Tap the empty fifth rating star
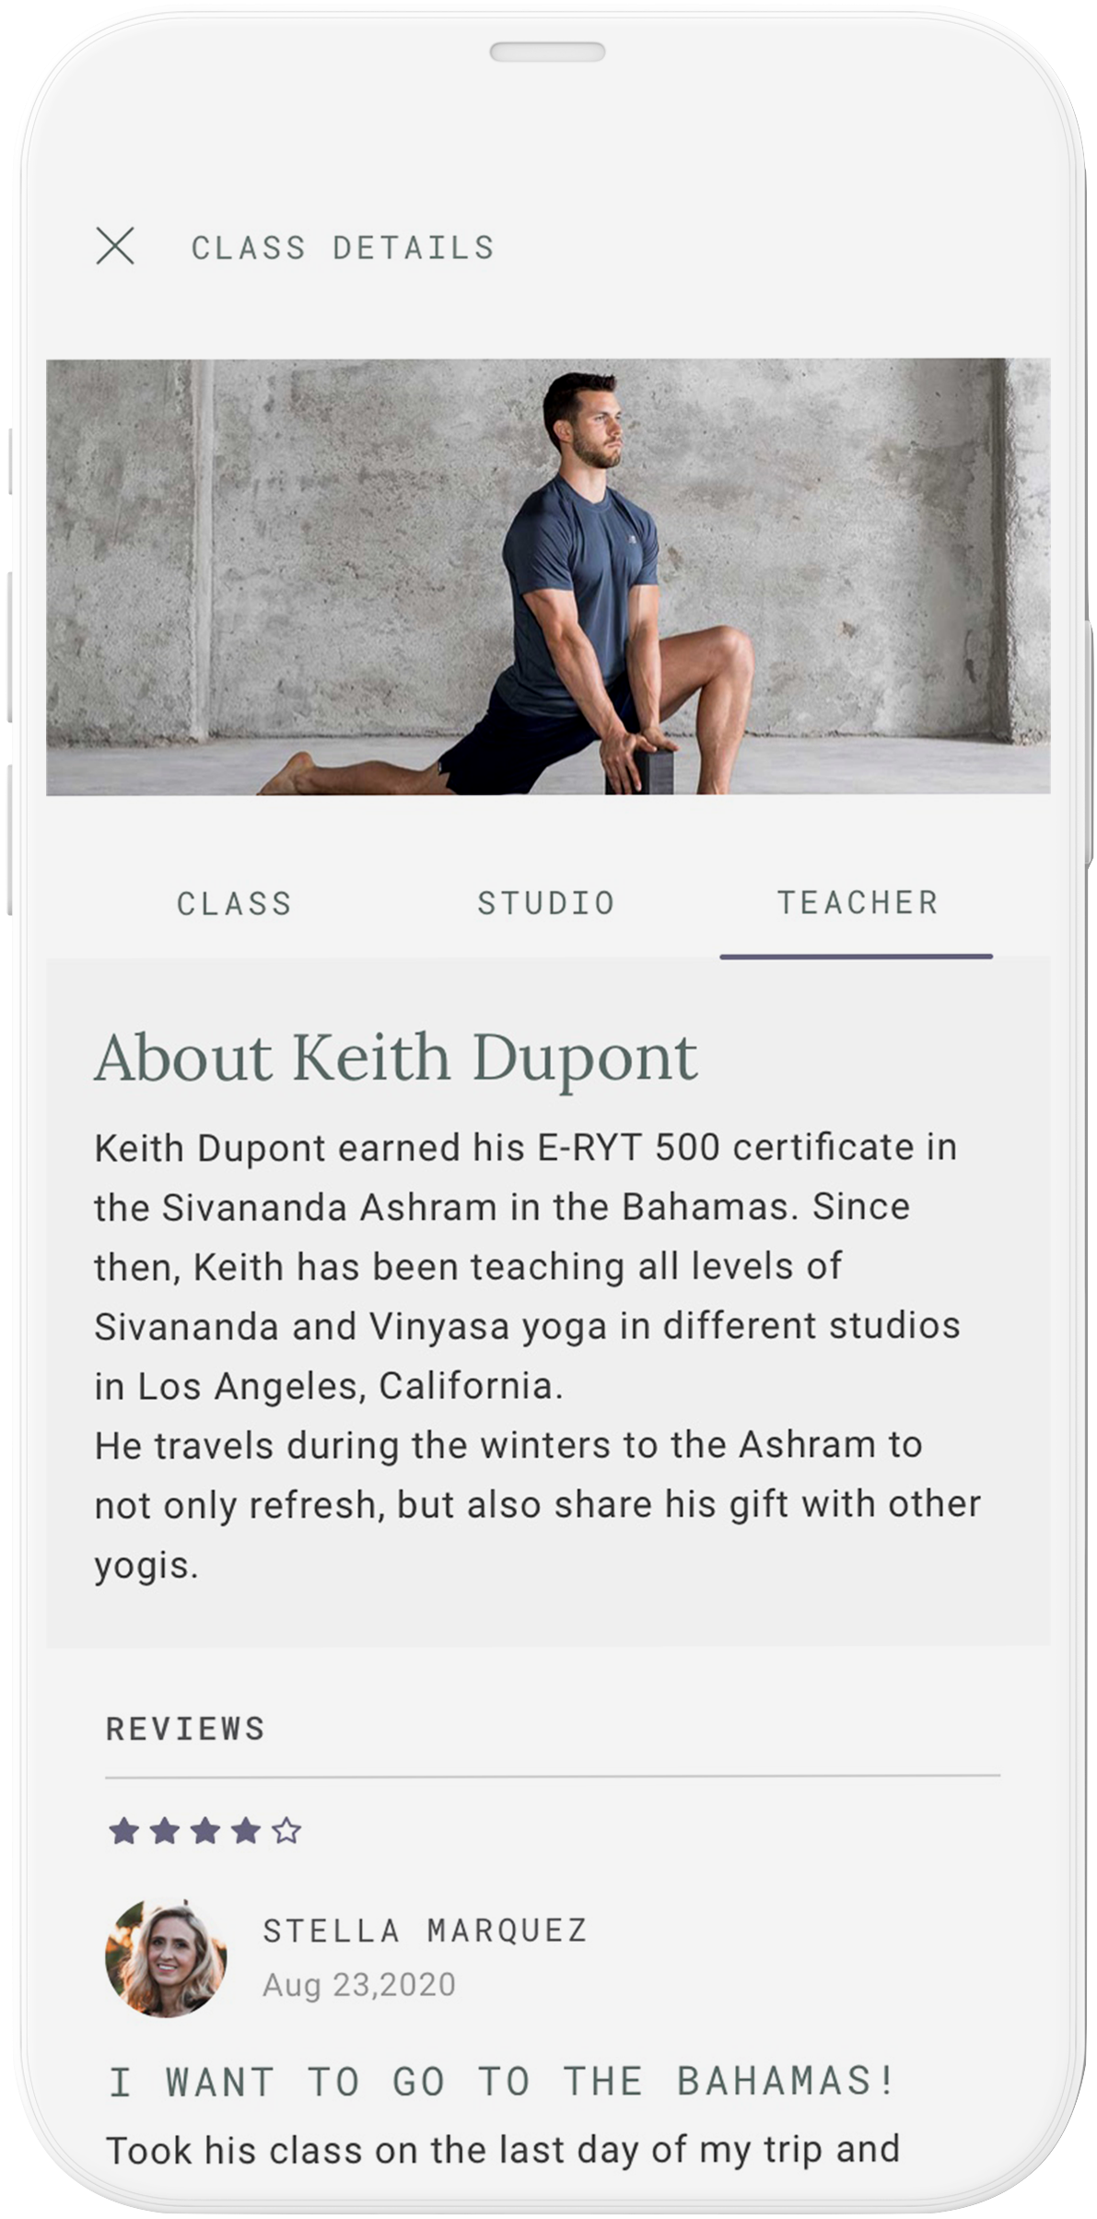 coord(286,1831)
